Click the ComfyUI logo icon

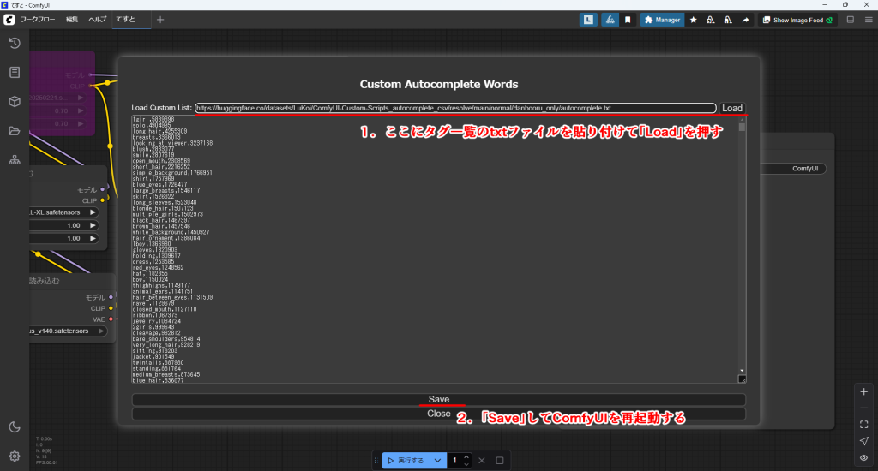tap(9, 20)
